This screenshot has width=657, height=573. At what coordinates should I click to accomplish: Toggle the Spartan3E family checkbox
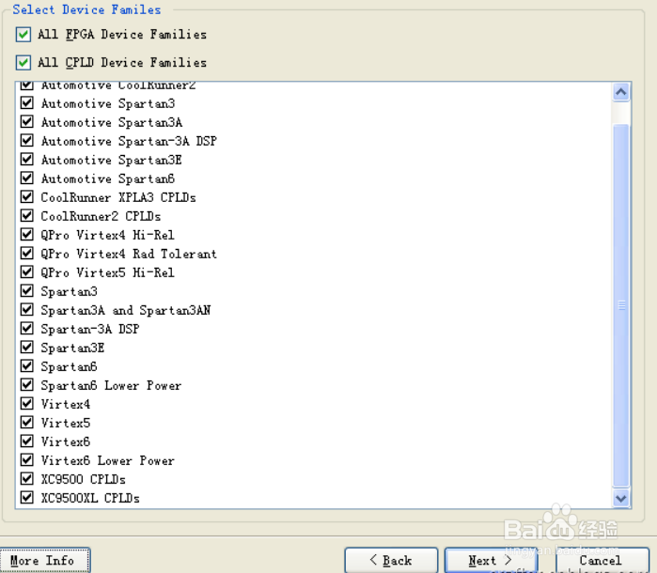point(27,347)
